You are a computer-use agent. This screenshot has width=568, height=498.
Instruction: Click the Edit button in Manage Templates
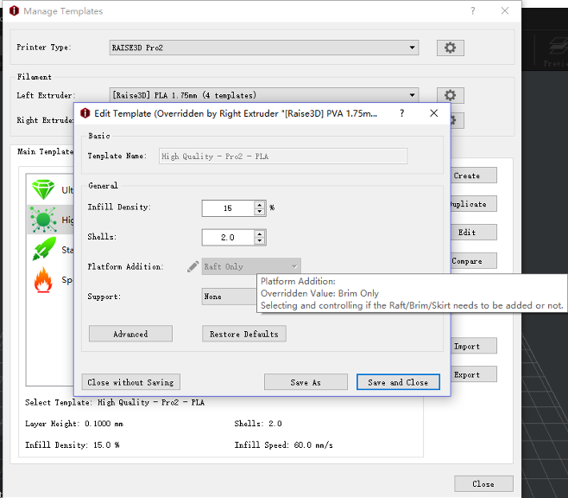coord(474,232)
